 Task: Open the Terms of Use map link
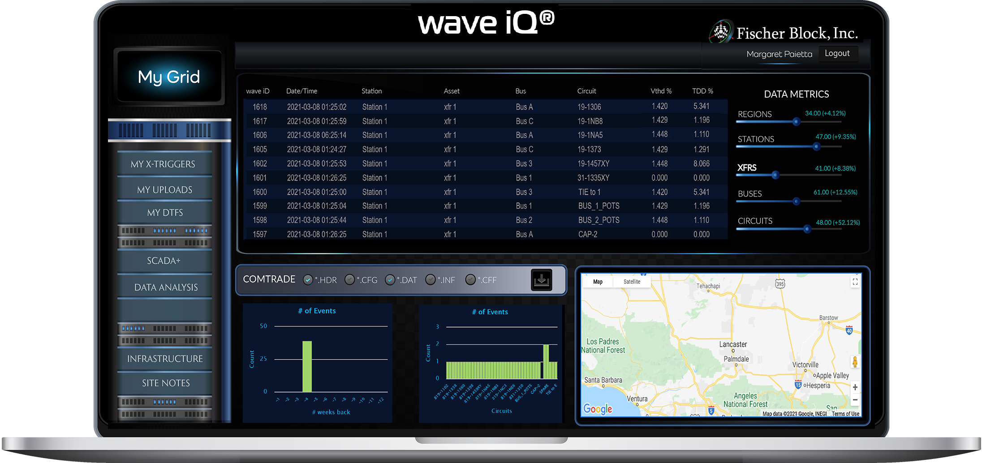[x=845, y=414]
